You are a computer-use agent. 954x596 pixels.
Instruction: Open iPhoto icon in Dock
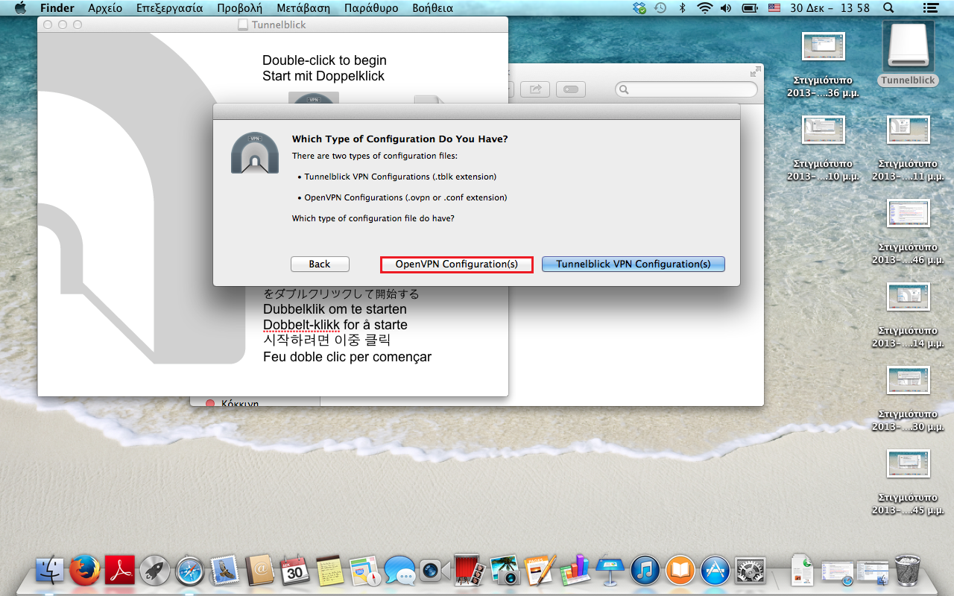tap(504, 571)
